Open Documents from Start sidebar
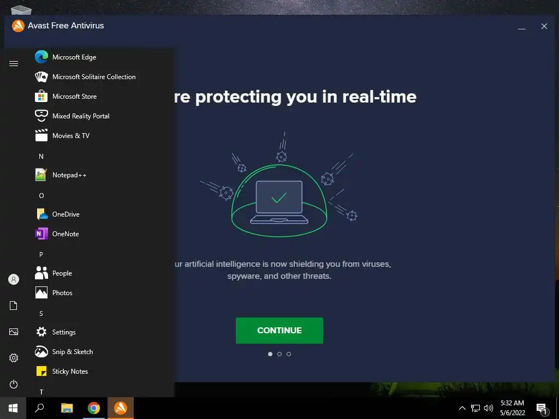The width and height of the screenshot is (559, 419). (14, 306)
